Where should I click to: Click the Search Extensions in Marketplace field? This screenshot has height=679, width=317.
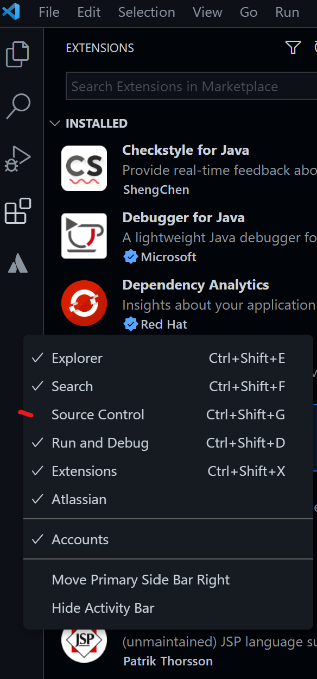pyautogui.click(x=191, y=86)
